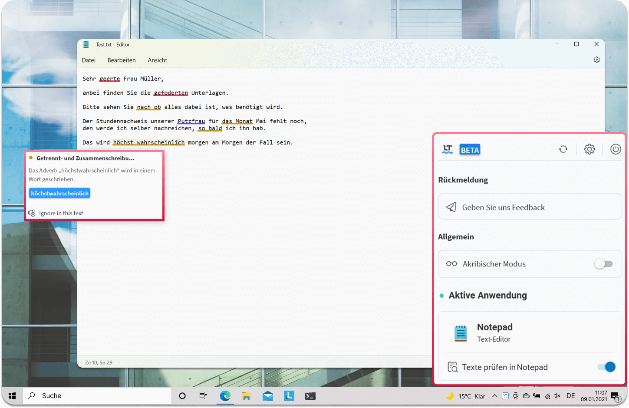Click the network tray icon
The width and height of the screenshot is (629, 408).
[547, 396]
